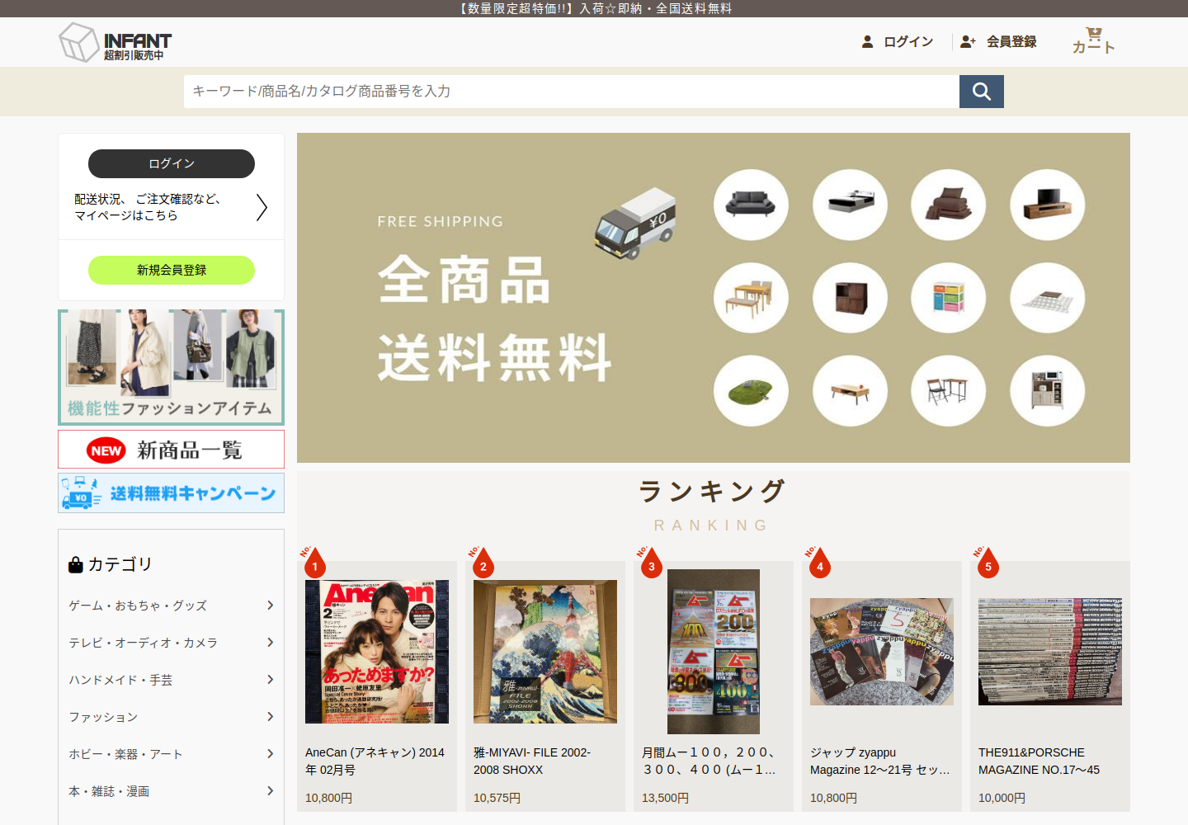The width and height of the screenshot is (1188, 825).
Task: Click the INFANT logo in header
Action: click(x=115, y=42)
